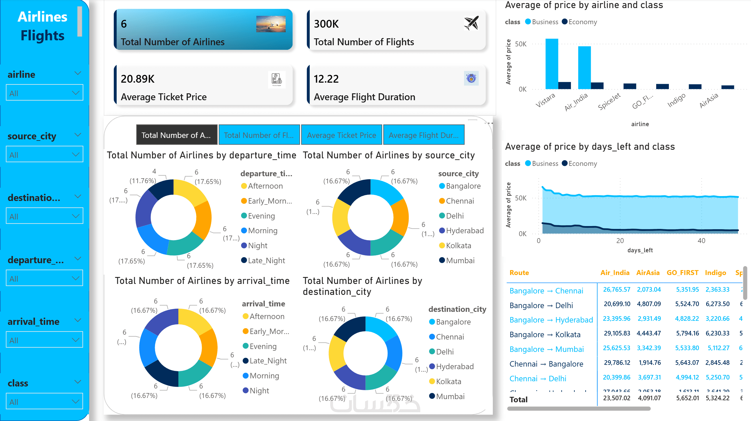Click the flight duration timer icon
Screen dimensions: 751x421
pos(471,78)
